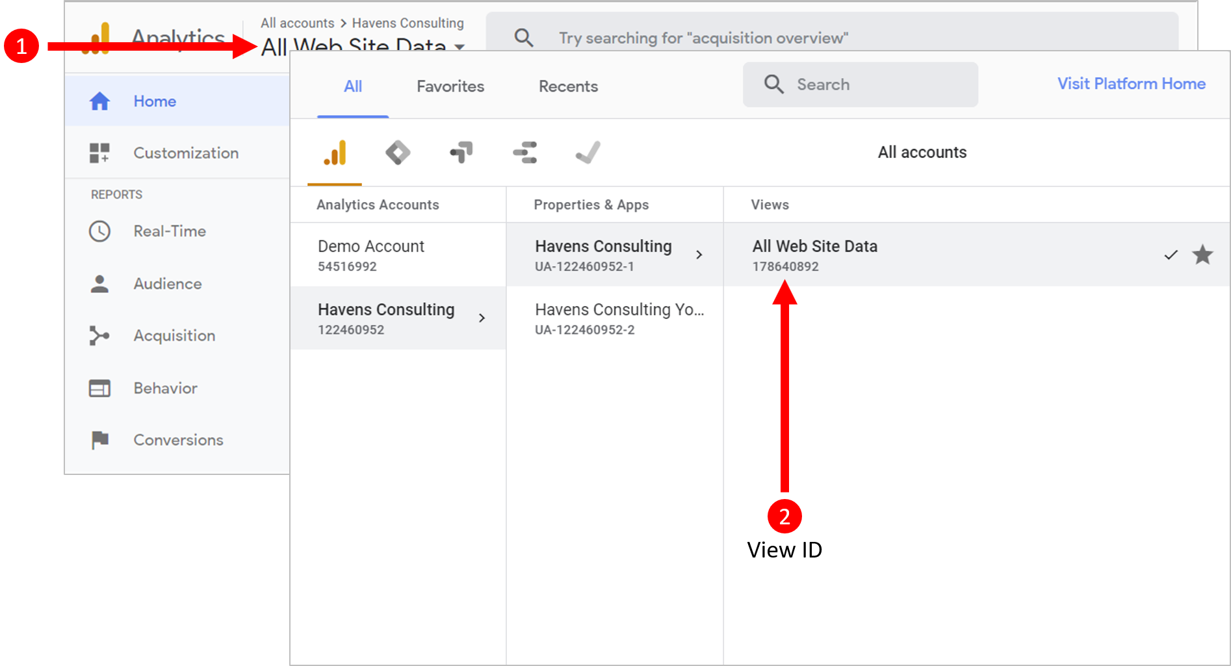The height and width of the screenshot is (666, 1231).
Task: Click the selected checkmark on All Web Site Data
Action: tap(1171, 255)
